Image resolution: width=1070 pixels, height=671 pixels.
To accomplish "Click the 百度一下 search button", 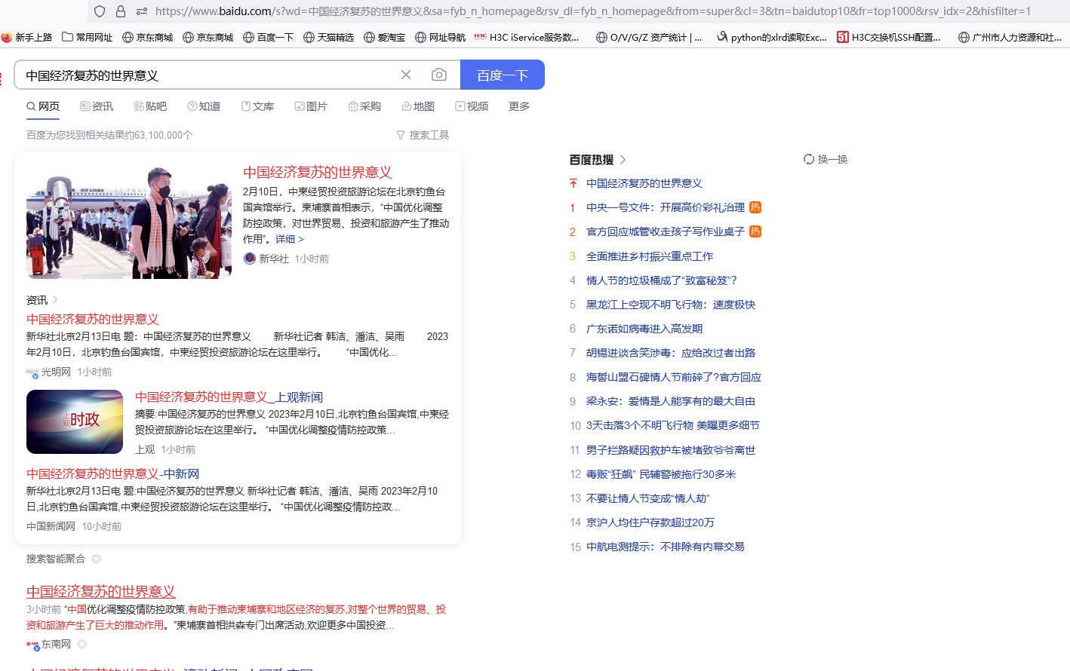I will click(x=503, y=75).
